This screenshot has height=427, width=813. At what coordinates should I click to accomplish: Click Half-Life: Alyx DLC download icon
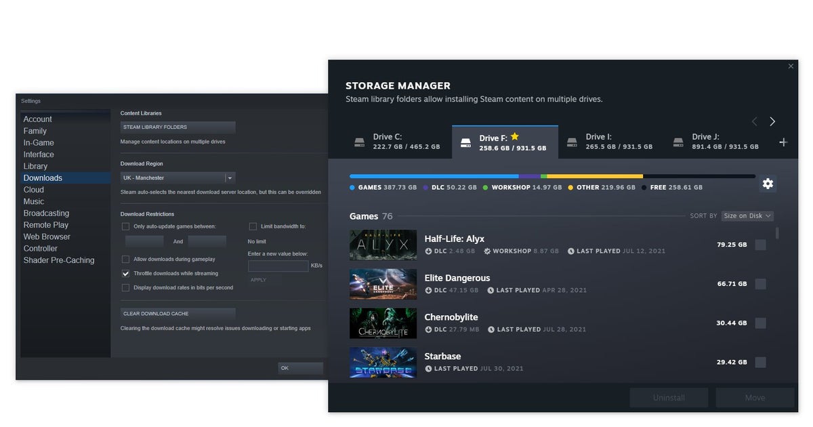(428, 251)
